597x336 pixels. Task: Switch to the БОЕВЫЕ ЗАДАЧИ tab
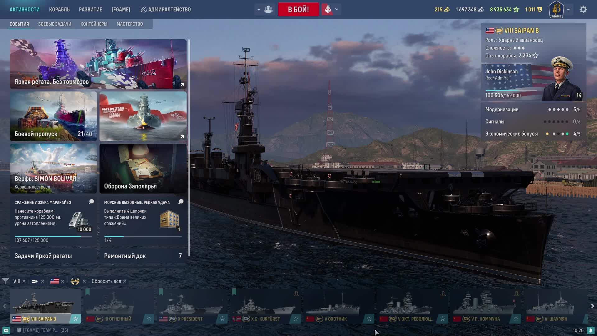55,24
